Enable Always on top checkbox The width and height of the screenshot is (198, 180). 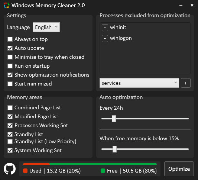tap(10, 39)
